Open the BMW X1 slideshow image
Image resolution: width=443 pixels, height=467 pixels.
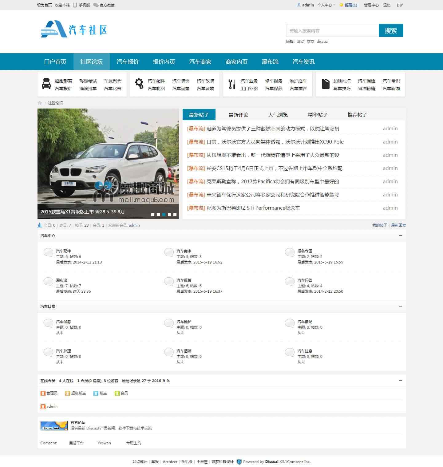[x=108, y=164]
